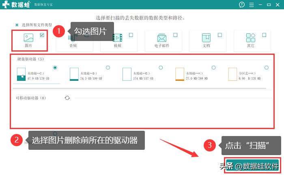Click the drive list horizontal scrollbar

(x=139, y=89)
